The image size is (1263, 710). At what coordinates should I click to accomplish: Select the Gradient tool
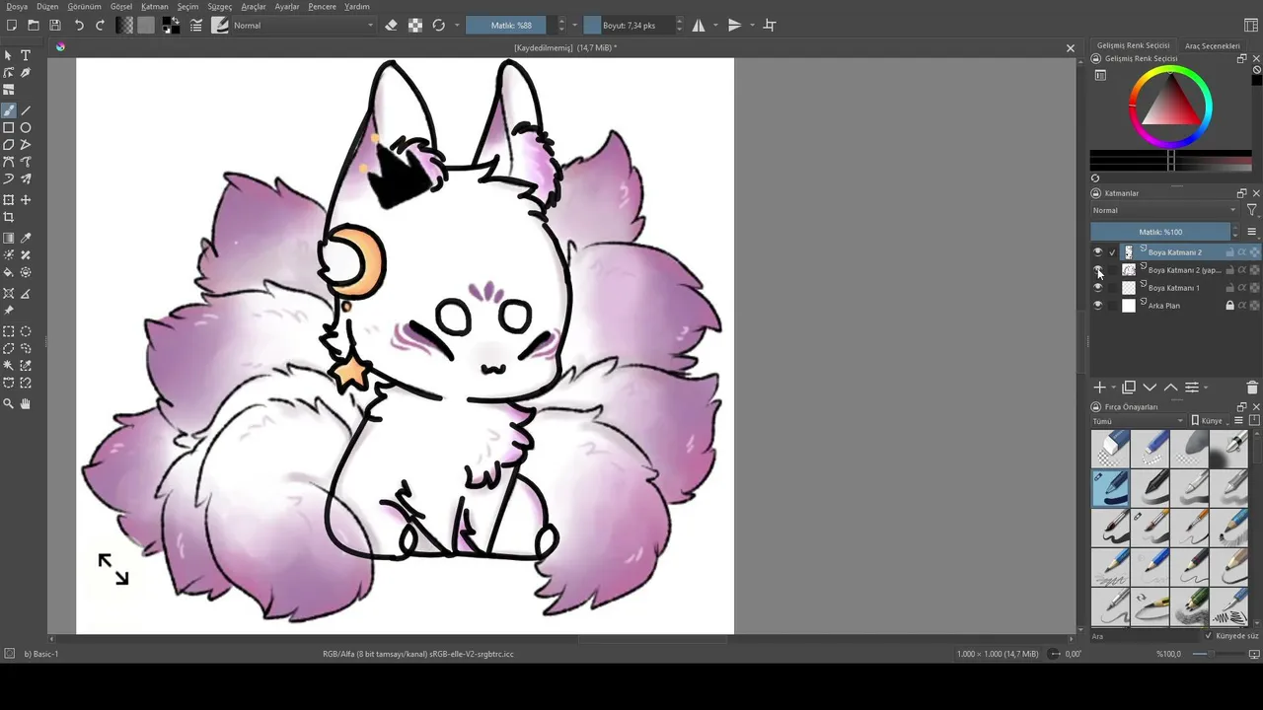click(9, 238)
